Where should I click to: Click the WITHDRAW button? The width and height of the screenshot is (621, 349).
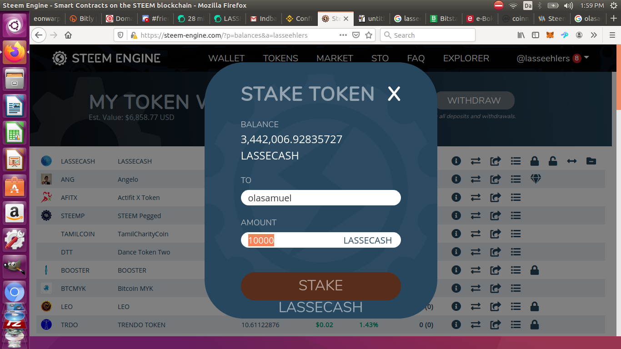click(474, 100)
